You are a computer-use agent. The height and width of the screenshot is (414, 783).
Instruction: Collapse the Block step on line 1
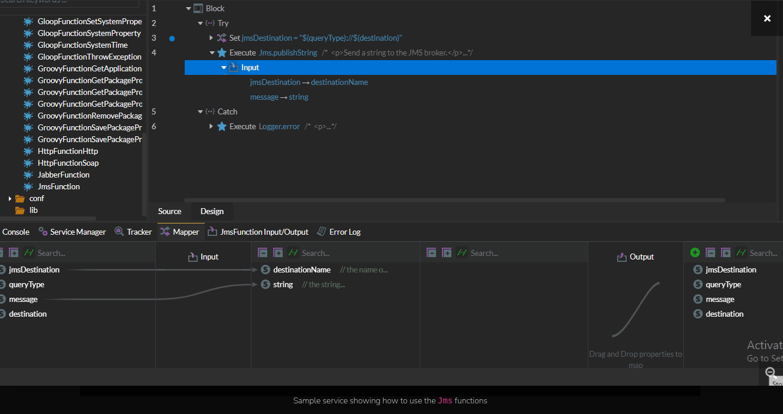click(189, 8)
